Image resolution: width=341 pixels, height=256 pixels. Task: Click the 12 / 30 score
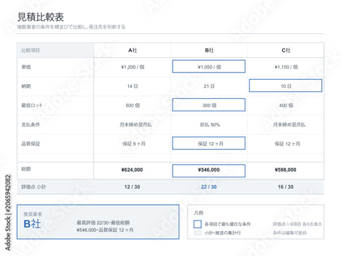pyautogui.click(x=132, y=187)
